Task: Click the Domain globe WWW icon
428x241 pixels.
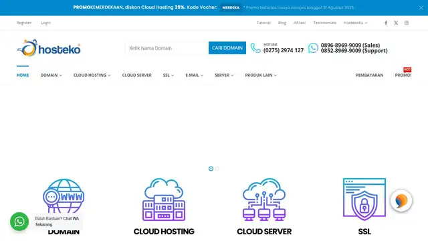Action: (x=64, y=195)
